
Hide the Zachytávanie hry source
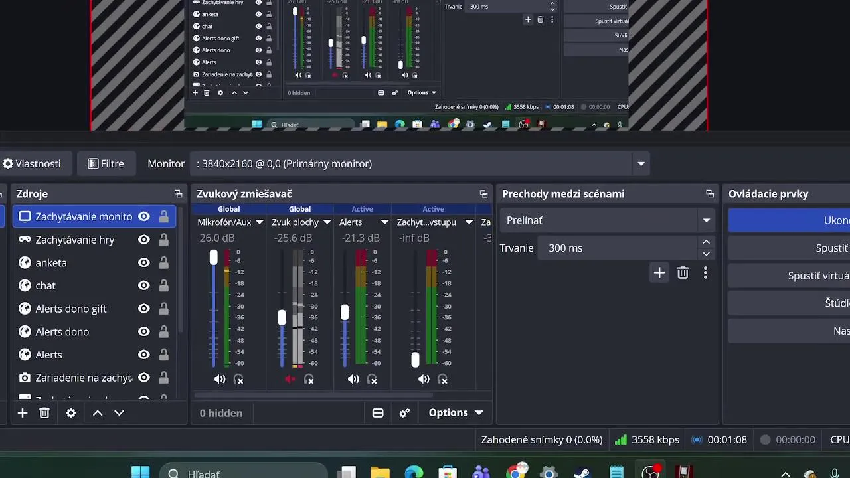(x=144, y=240)
